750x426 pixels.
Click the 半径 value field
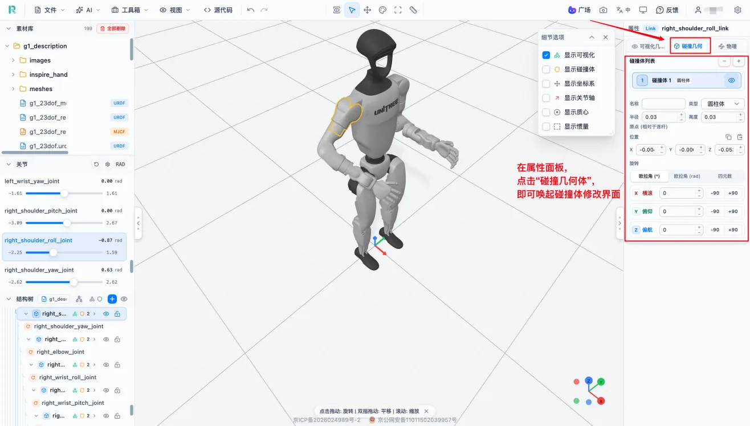[x=663, y=117]
